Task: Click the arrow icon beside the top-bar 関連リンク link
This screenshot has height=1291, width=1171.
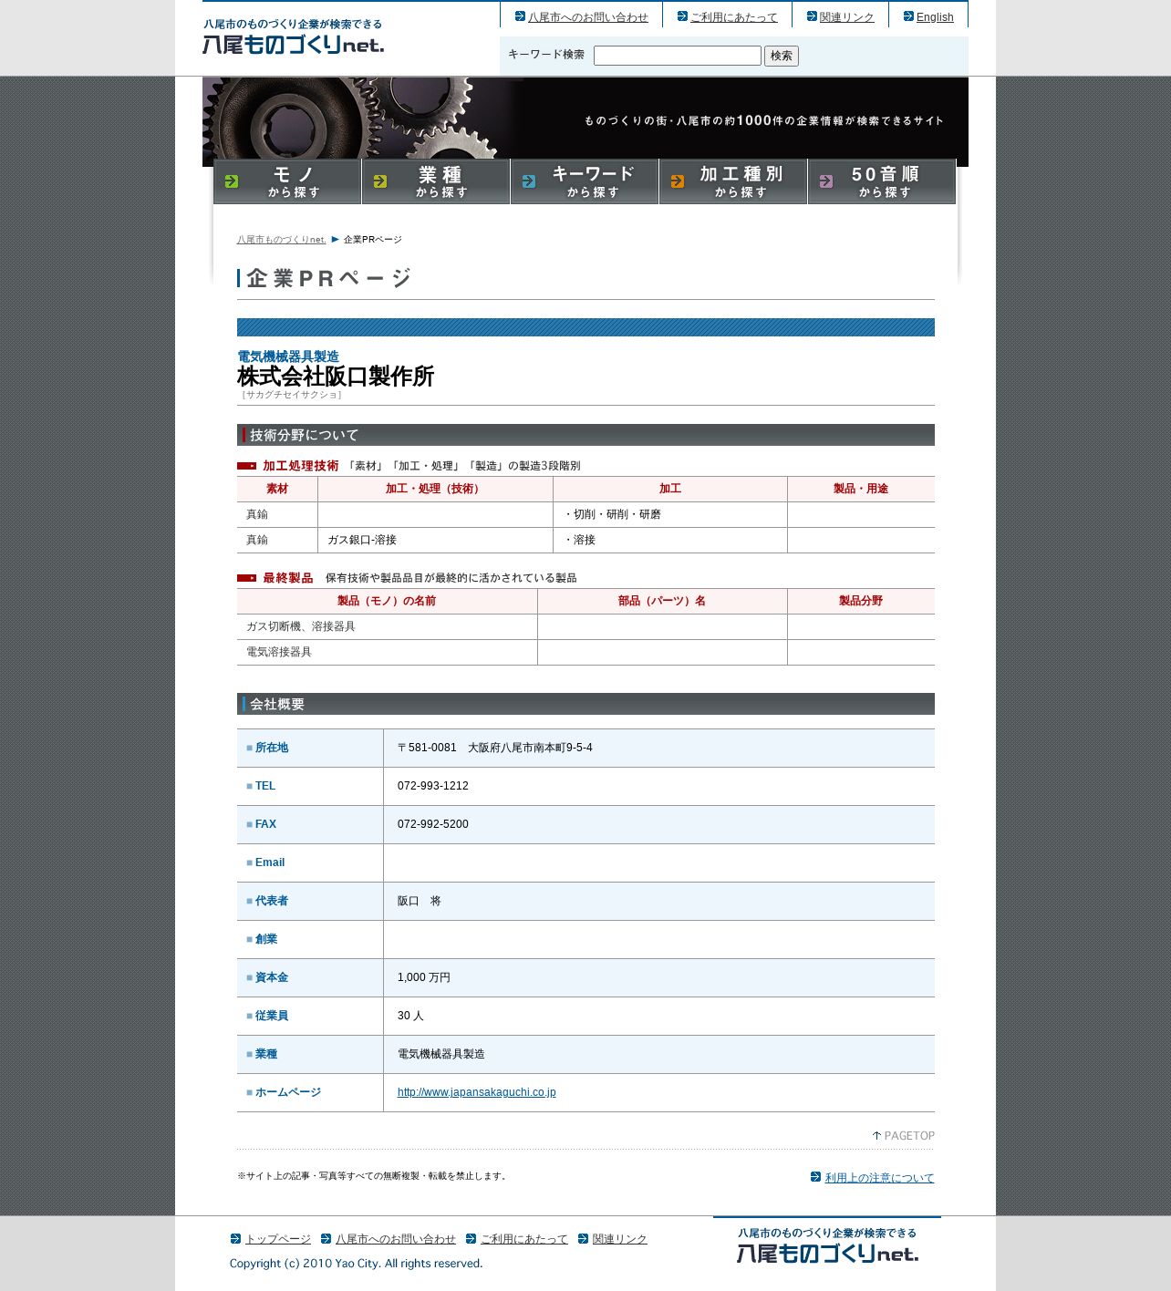Action: coord(812,16)
